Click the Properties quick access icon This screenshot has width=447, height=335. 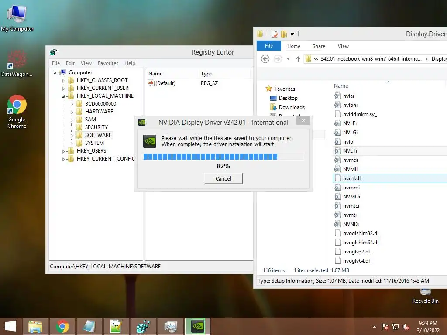[274, 34]
